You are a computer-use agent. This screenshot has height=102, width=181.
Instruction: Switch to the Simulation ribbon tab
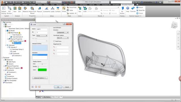(x=116, y=5)
